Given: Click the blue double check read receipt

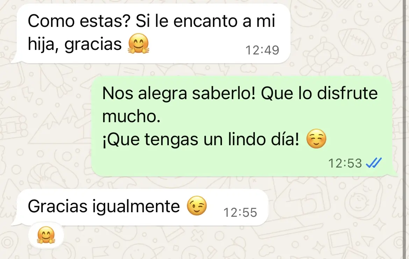Looking at the screenshot, I should (374, 163).
